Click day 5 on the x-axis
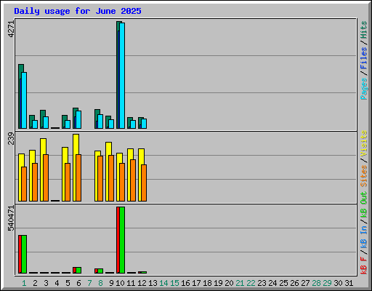Viewport: 372px width, 291px height. point(68,283)
